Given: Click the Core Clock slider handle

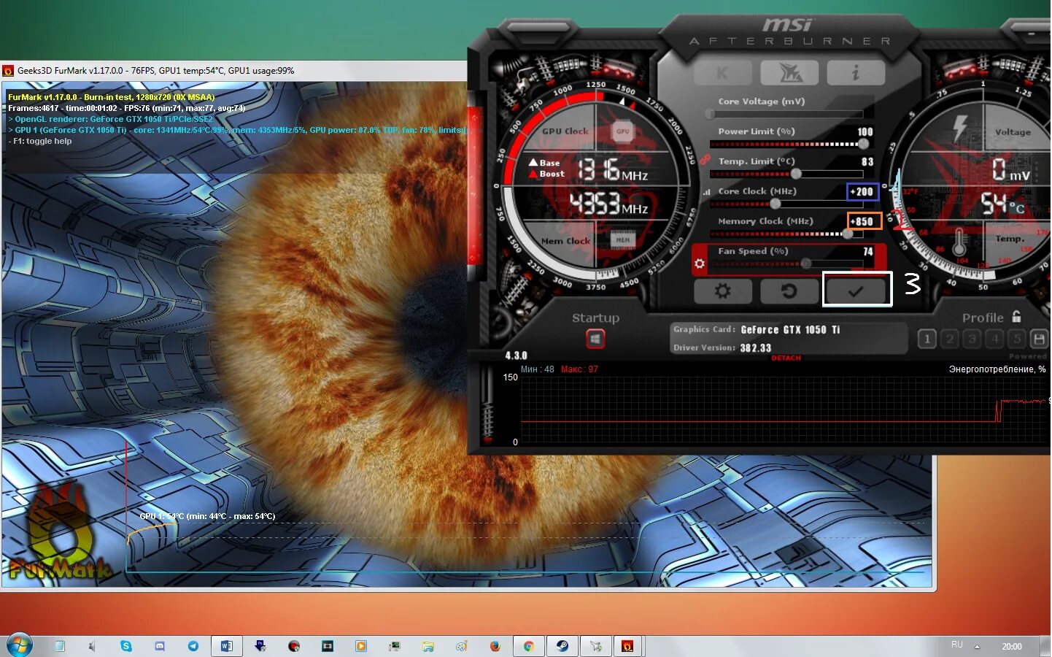Looking at the screenshot, I should point(775,204).
